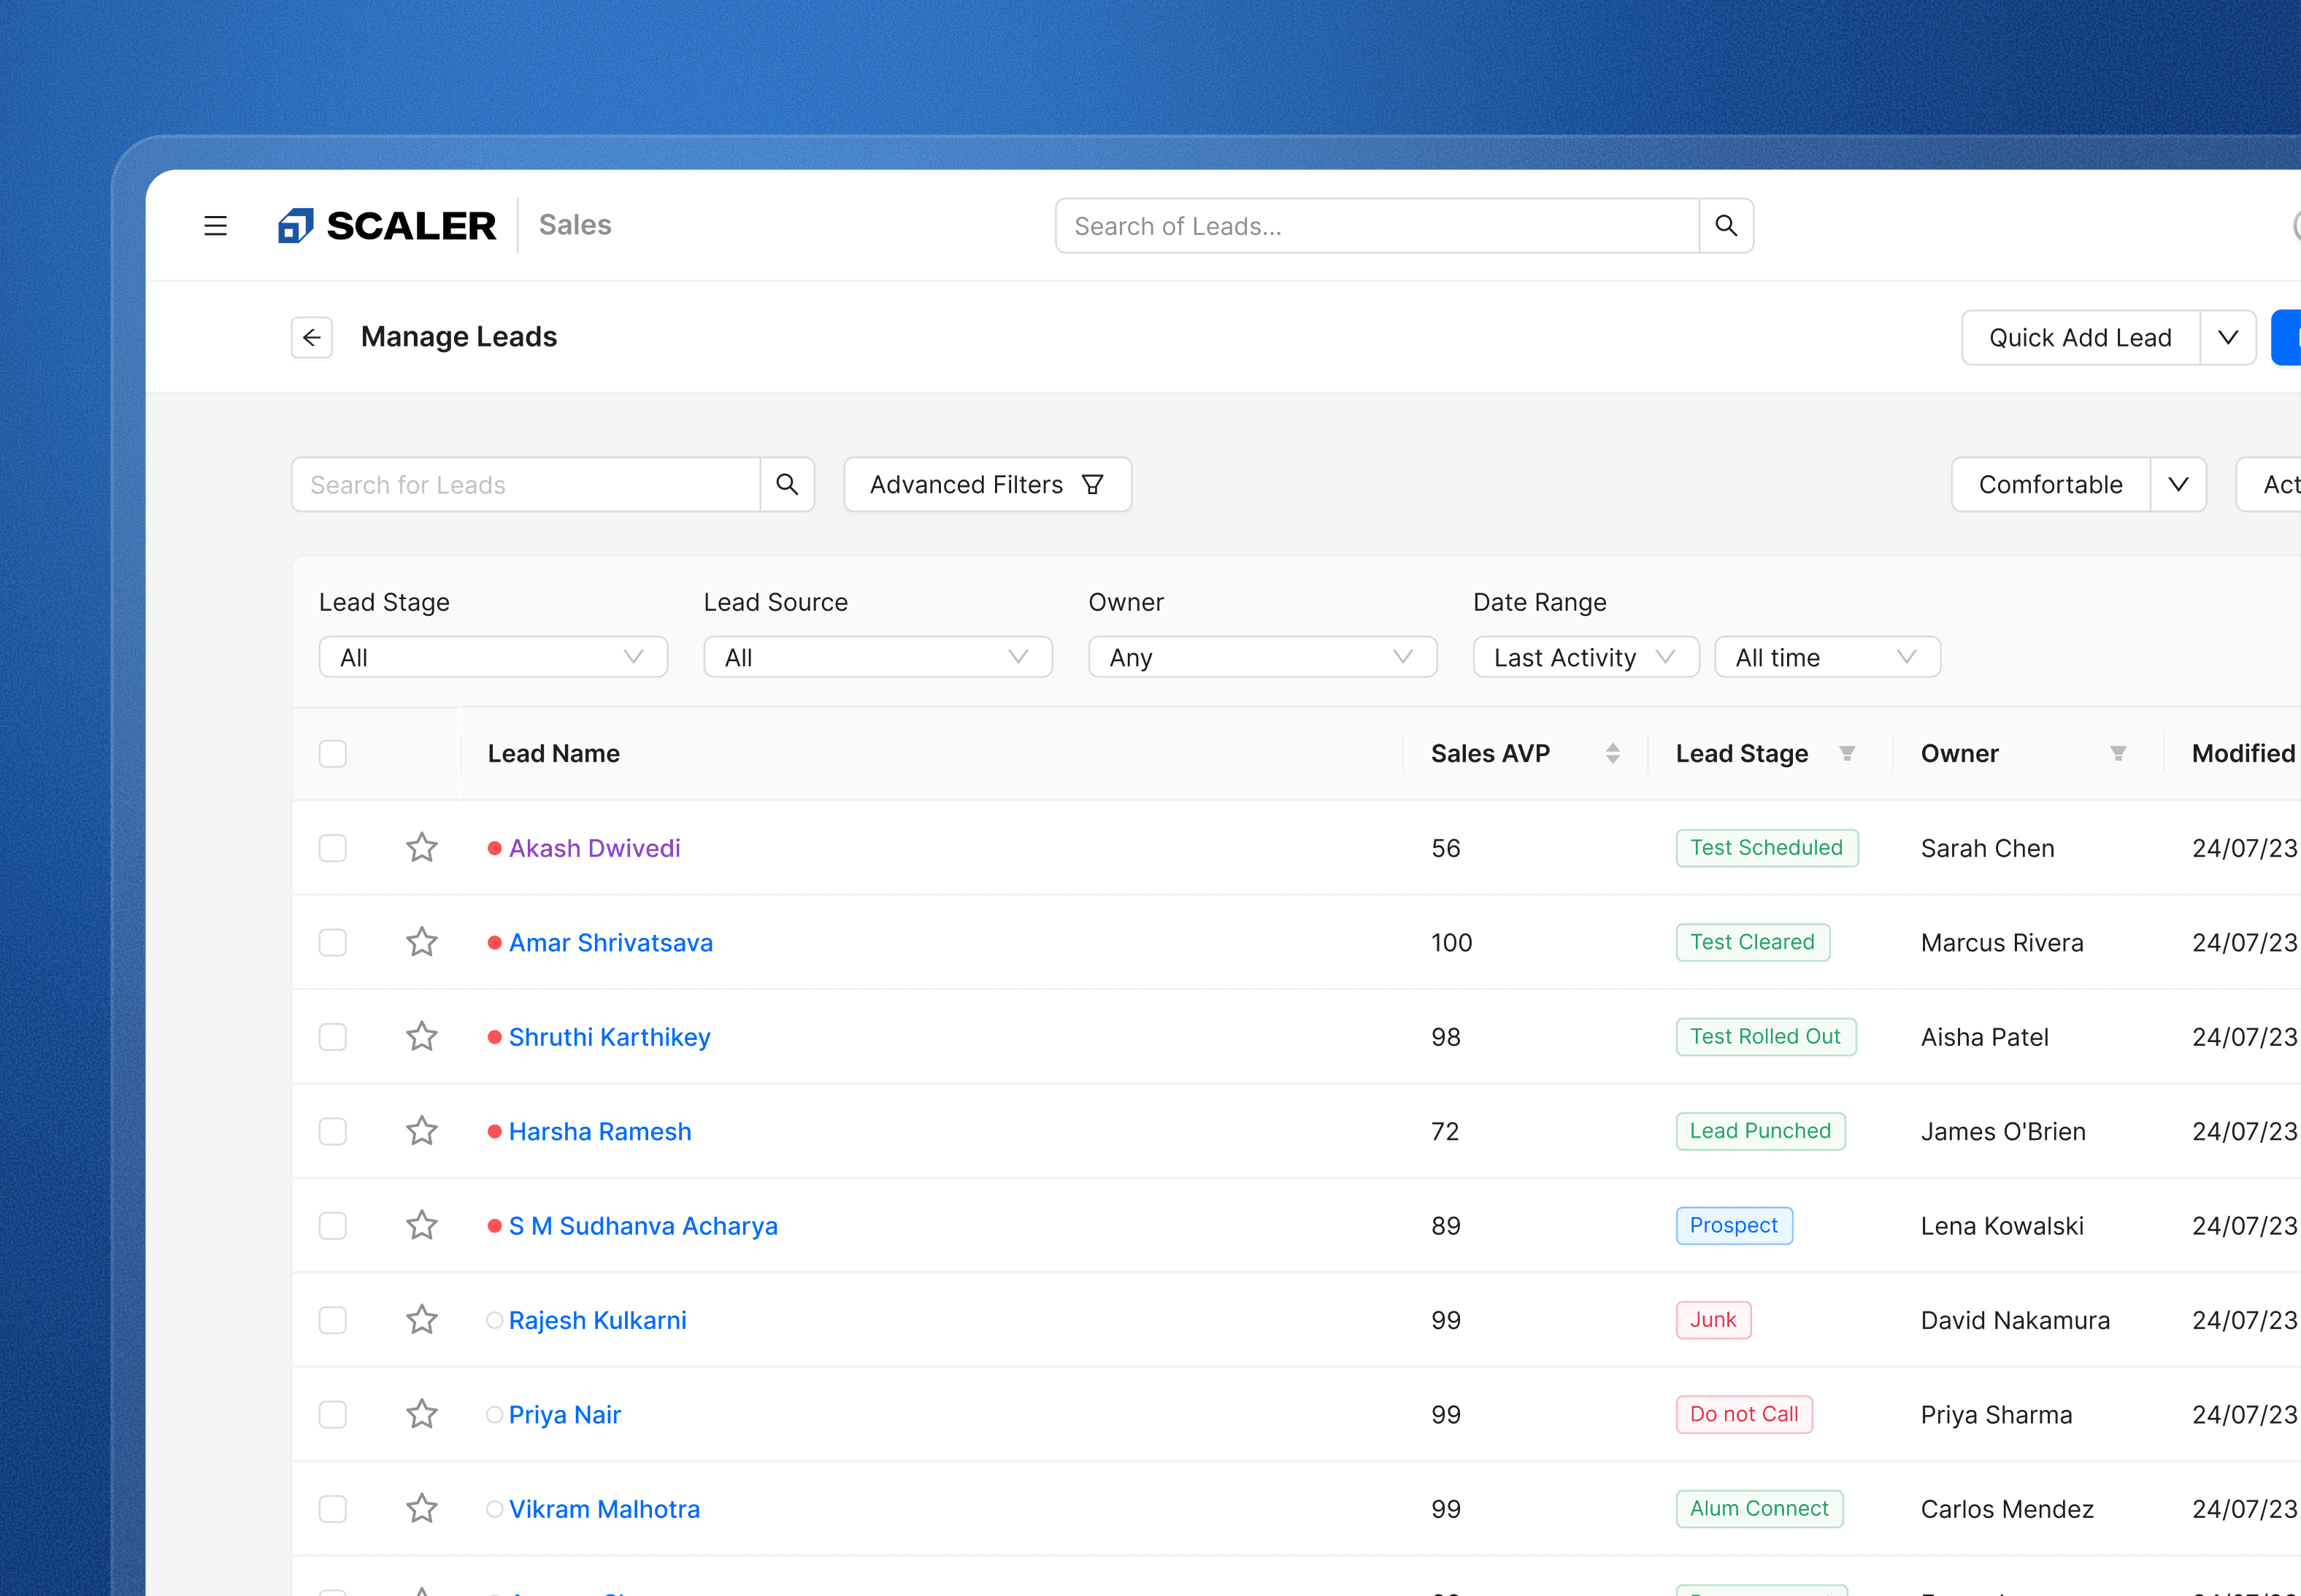The height and width of the screenshot is (1596, 2301).
Task: Open the Shruthi Karthikey lead
Action: pos(610,1037)
